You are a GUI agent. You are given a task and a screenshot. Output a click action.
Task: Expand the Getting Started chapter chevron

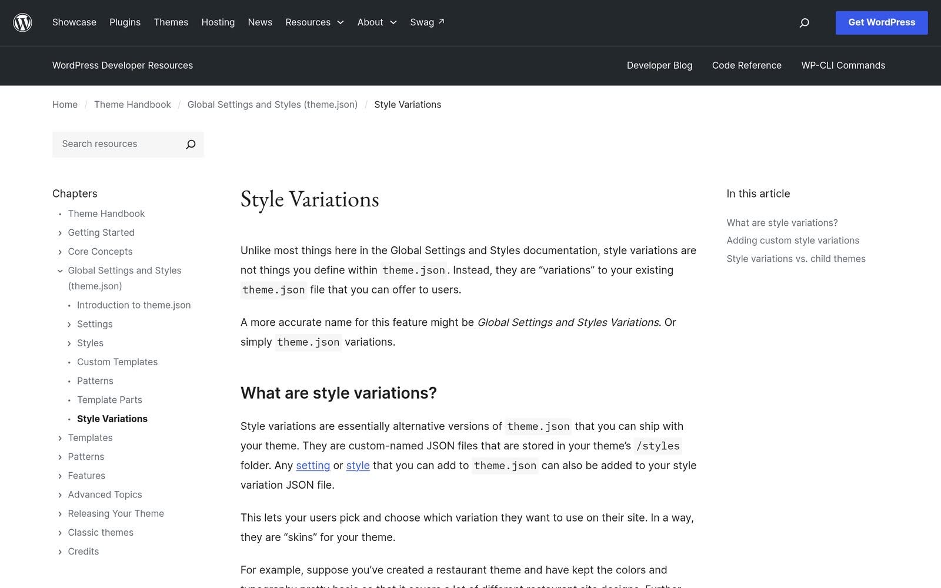coord(60,233)
